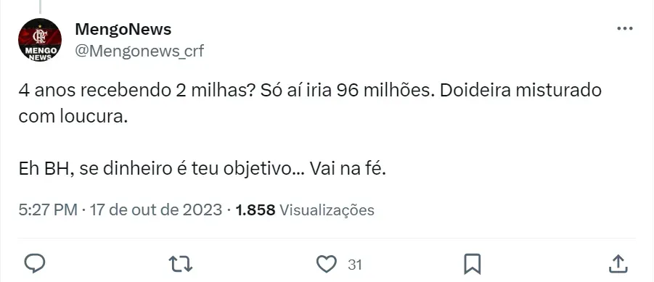Click the words 'com loucura.' in the tweet
Image resolution: width=654 pixels, height=282 pixels.
73,117
